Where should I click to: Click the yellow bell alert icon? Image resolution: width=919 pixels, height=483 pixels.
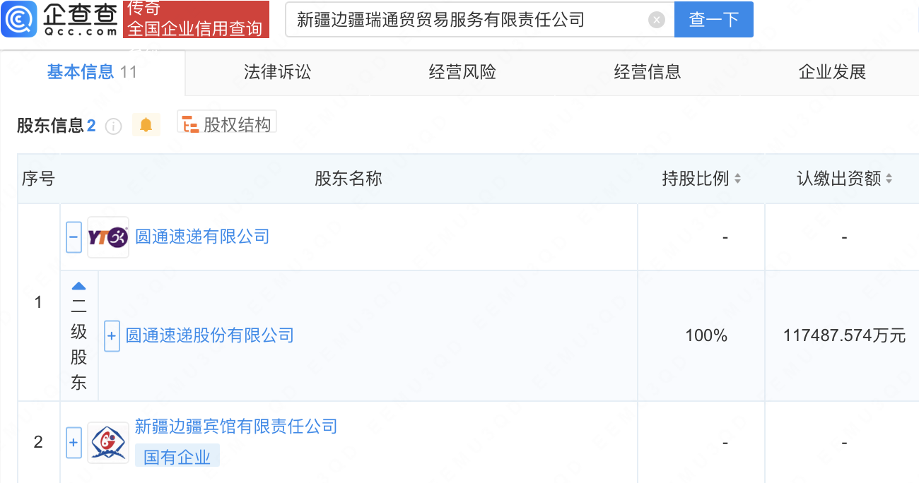coord(146,125)
